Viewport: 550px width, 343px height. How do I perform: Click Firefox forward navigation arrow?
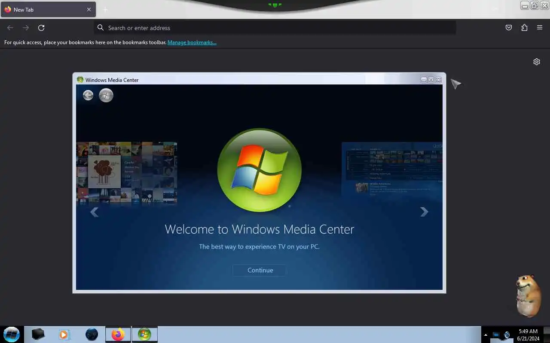click(26, 28)
